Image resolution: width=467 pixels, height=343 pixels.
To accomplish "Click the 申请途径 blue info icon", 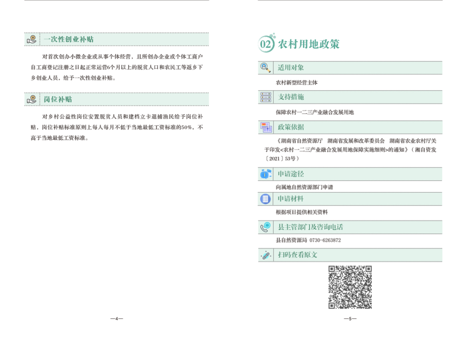I will tap(265, 174).
